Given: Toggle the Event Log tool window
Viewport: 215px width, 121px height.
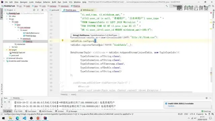Looking at the screenshot, I should 206,111.
